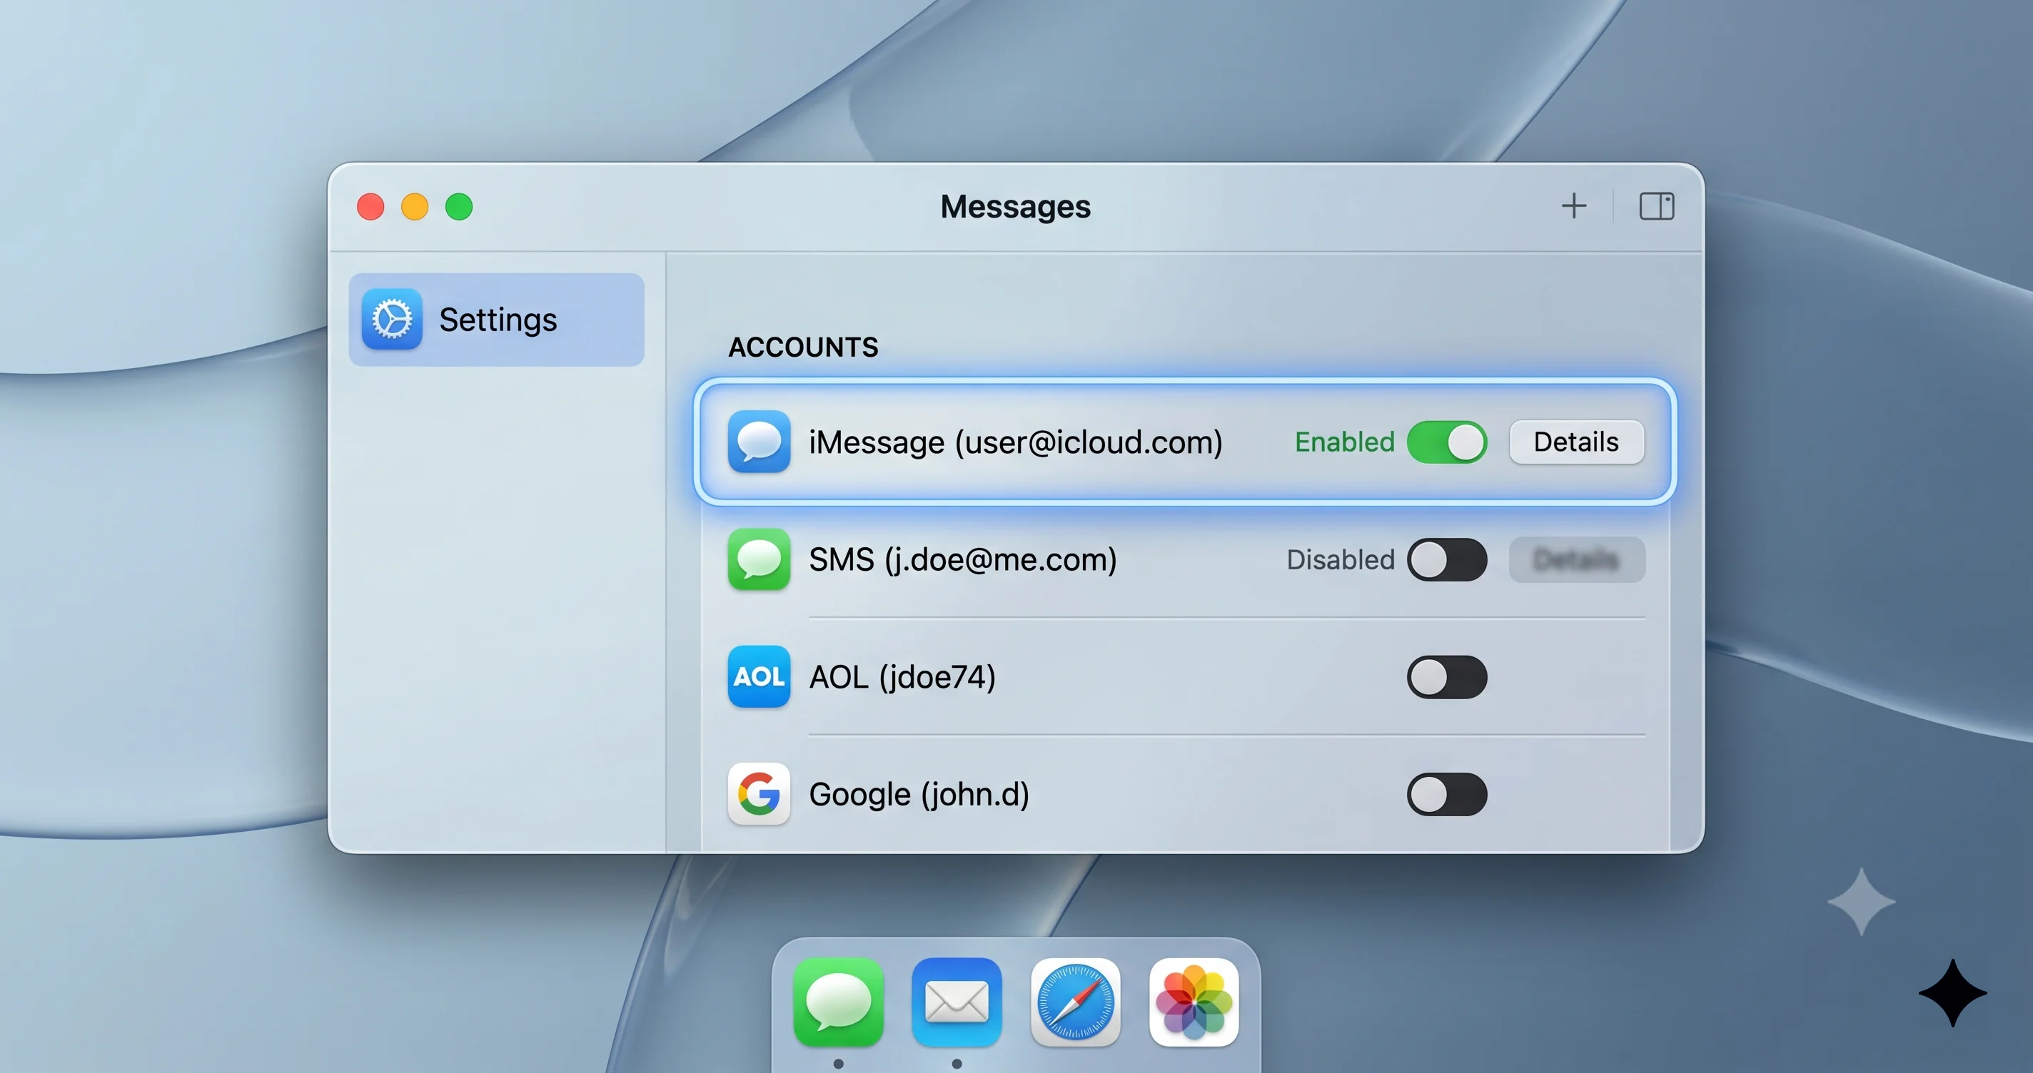Image resolution: width=2033 pixels, height=1073 pixels.
Task: Select Settings in the sidebar
Action: (x=496, y=320)
